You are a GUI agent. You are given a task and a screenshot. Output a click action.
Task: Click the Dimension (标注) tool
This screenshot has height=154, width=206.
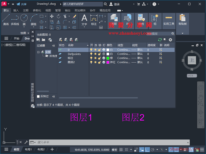pos(94,19)
